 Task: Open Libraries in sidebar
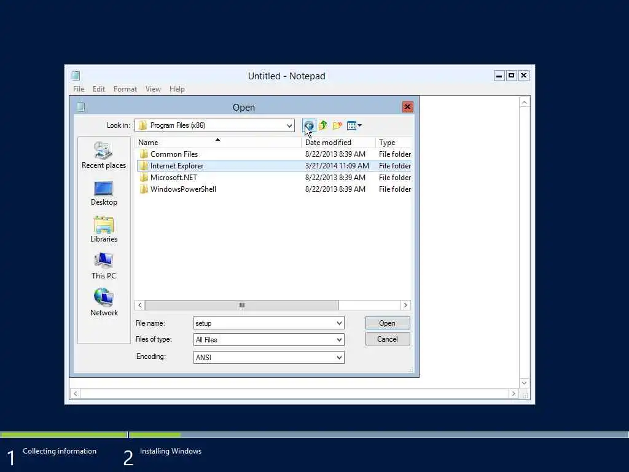coord(103,230)
